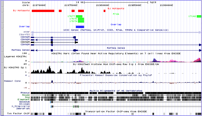Image resolution: width=202 pixels, height=116 pixels.
Task: Open Placental Mammal Basewise Conservation title
Action: [x=116, y=75]
